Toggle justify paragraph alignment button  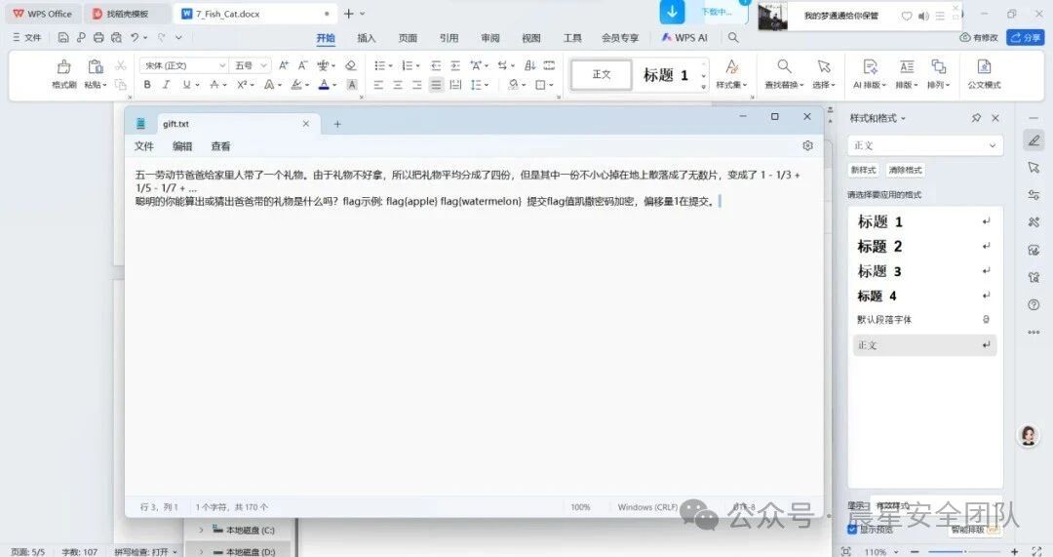[x=436, y=85]
